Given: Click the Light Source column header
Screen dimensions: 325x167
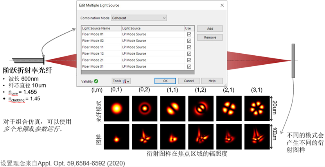Looking at the screenshot, I should [153, 28].
